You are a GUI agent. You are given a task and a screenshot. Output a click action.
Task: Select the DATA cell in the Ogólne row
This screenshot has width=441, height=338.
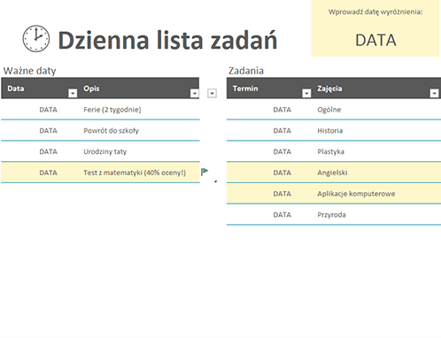click(282, 110)
